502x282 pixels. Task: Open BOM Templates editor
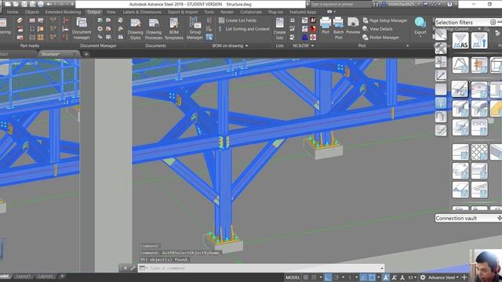174,28
